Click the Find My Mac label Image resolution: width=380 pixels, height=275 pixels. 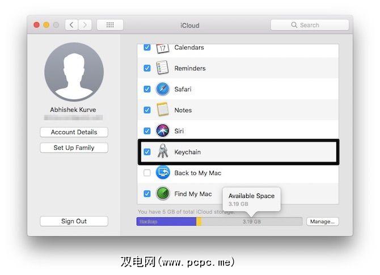[193, 194]
